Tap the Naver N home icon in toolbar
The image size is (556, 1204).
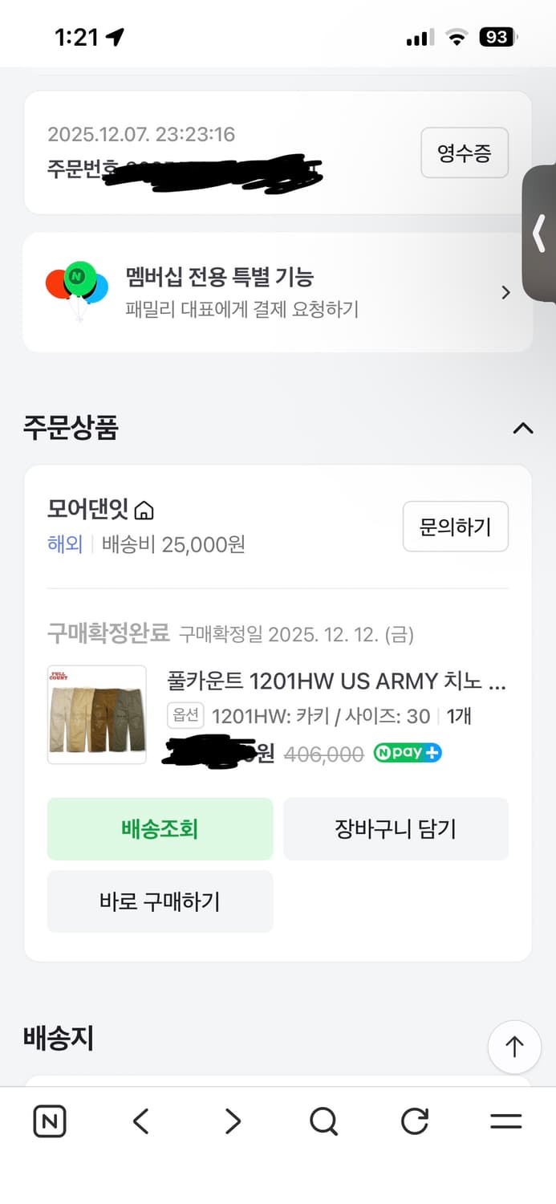point(49,1121)
